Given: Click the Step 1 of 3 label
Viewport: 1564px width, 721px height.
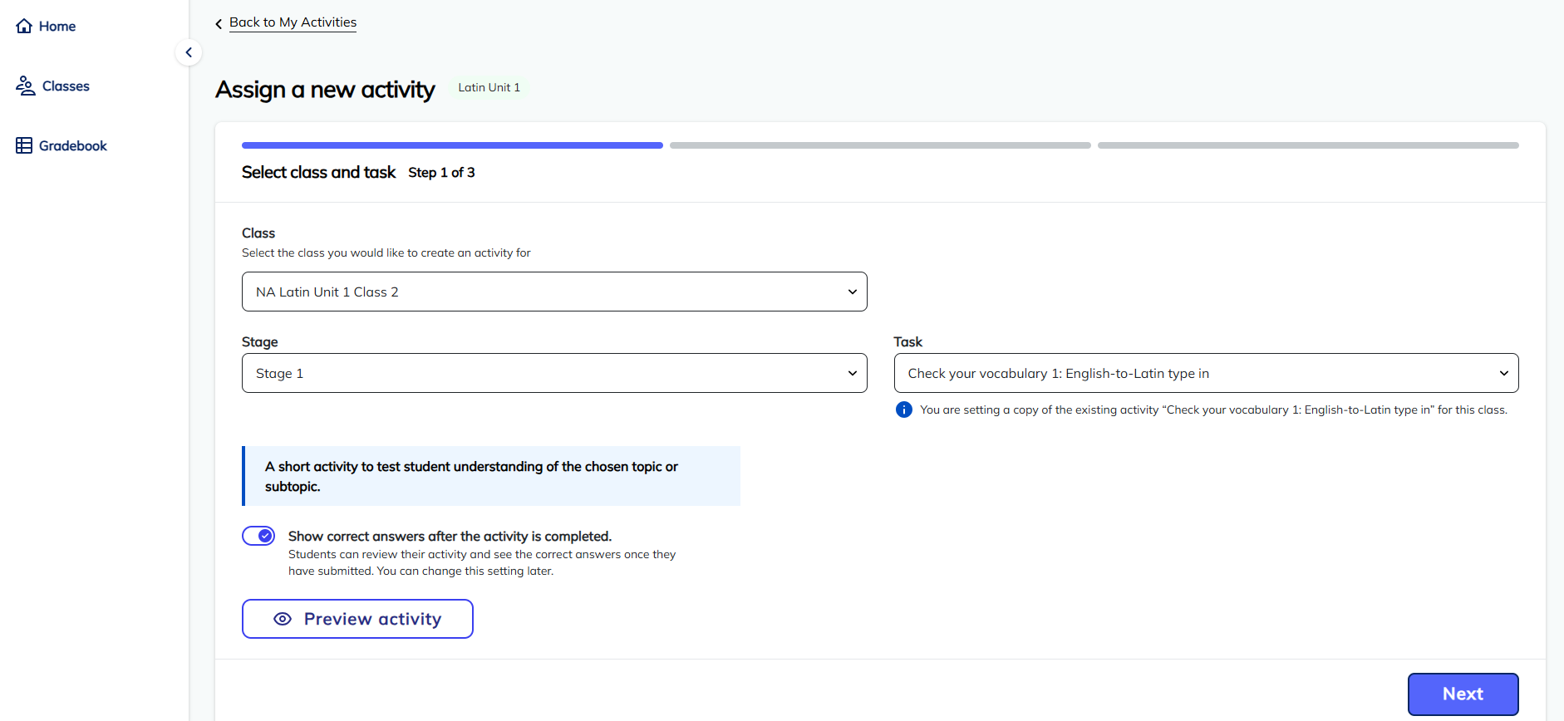Looking at the screenshot, I should tap(441, 173).
